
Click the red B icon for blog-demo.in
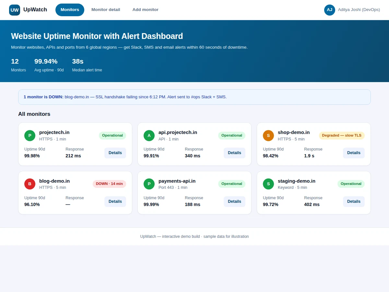[x=30, y=184]
